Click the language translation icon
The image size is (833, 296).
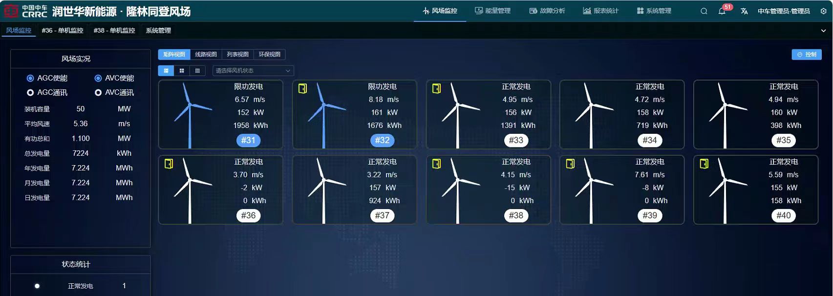[x=744, y=11]
